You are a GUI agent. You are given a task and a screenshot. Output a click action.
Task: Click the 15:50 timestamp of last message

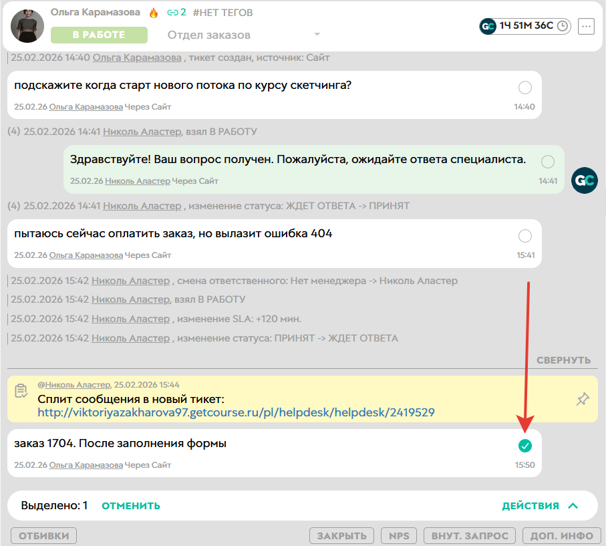[x=525, y=465]
